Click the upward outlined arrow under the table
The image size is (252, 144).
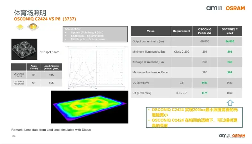pos(230,103)
